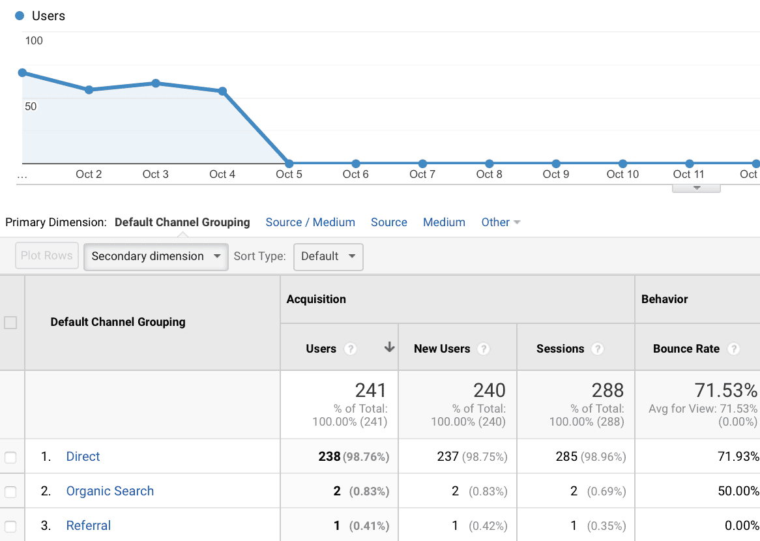
Task: Choose the Source primary dimension
Action: pos(389,222)
